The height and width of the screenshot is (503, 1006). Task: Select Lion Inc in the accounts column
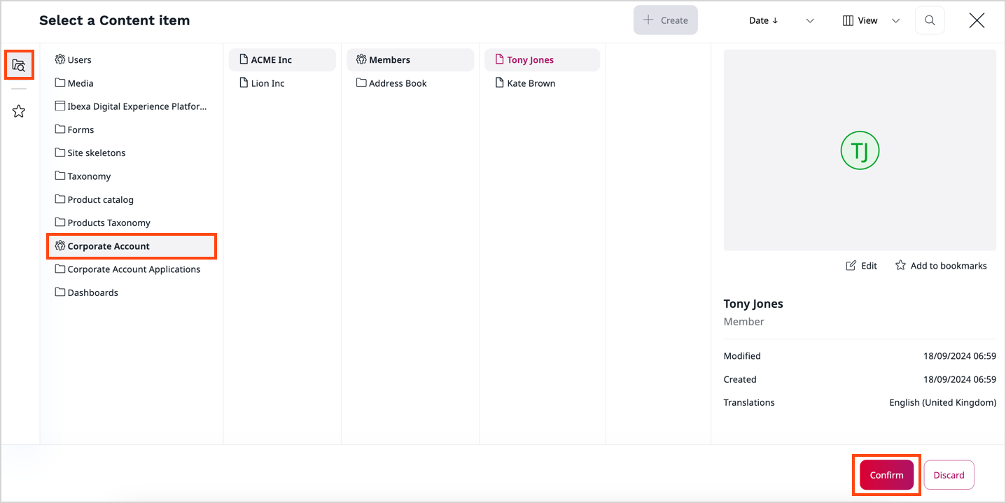pyautogui.click(x=267, y=83)
